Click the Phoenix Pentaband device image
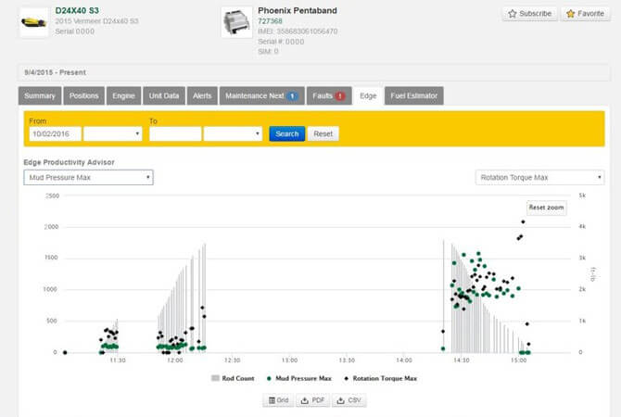Screen dimensions: 621x417 click(236, 22)
